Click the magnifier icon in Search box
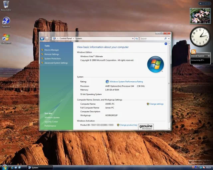213x170 pixels. [x=165, y=39]
